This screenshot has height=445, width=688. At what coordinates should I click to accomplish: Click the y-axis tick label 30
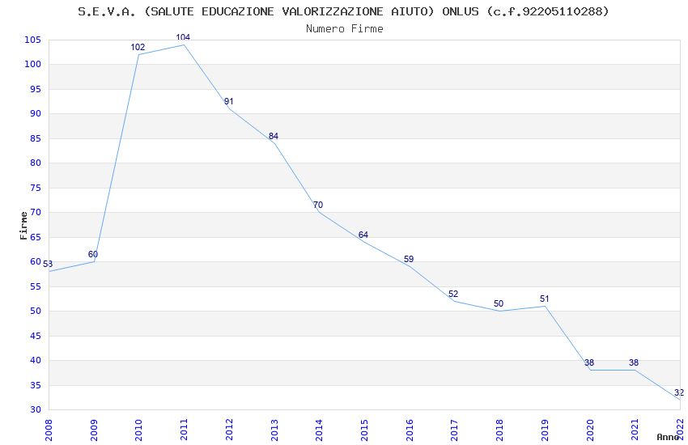(36, 410)
